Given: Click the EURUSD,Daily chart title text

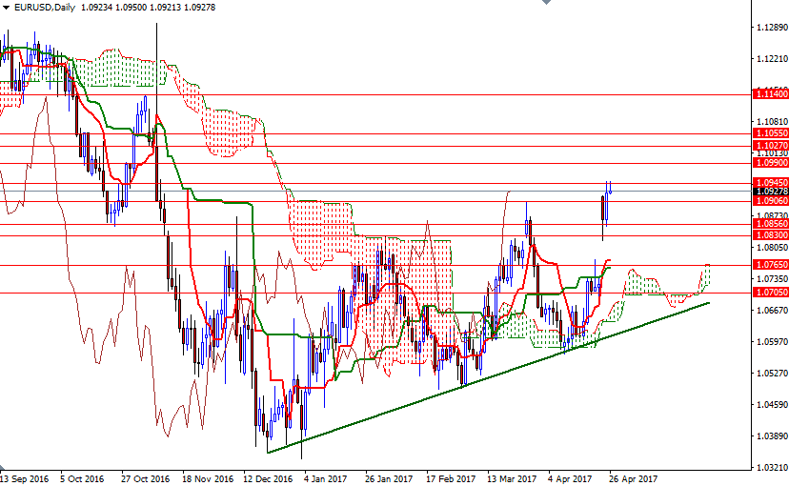Looking at the screenshot, I should [44, 8].
